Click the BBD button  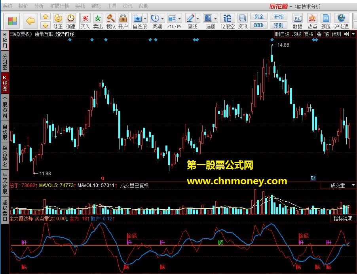point(259,25)
